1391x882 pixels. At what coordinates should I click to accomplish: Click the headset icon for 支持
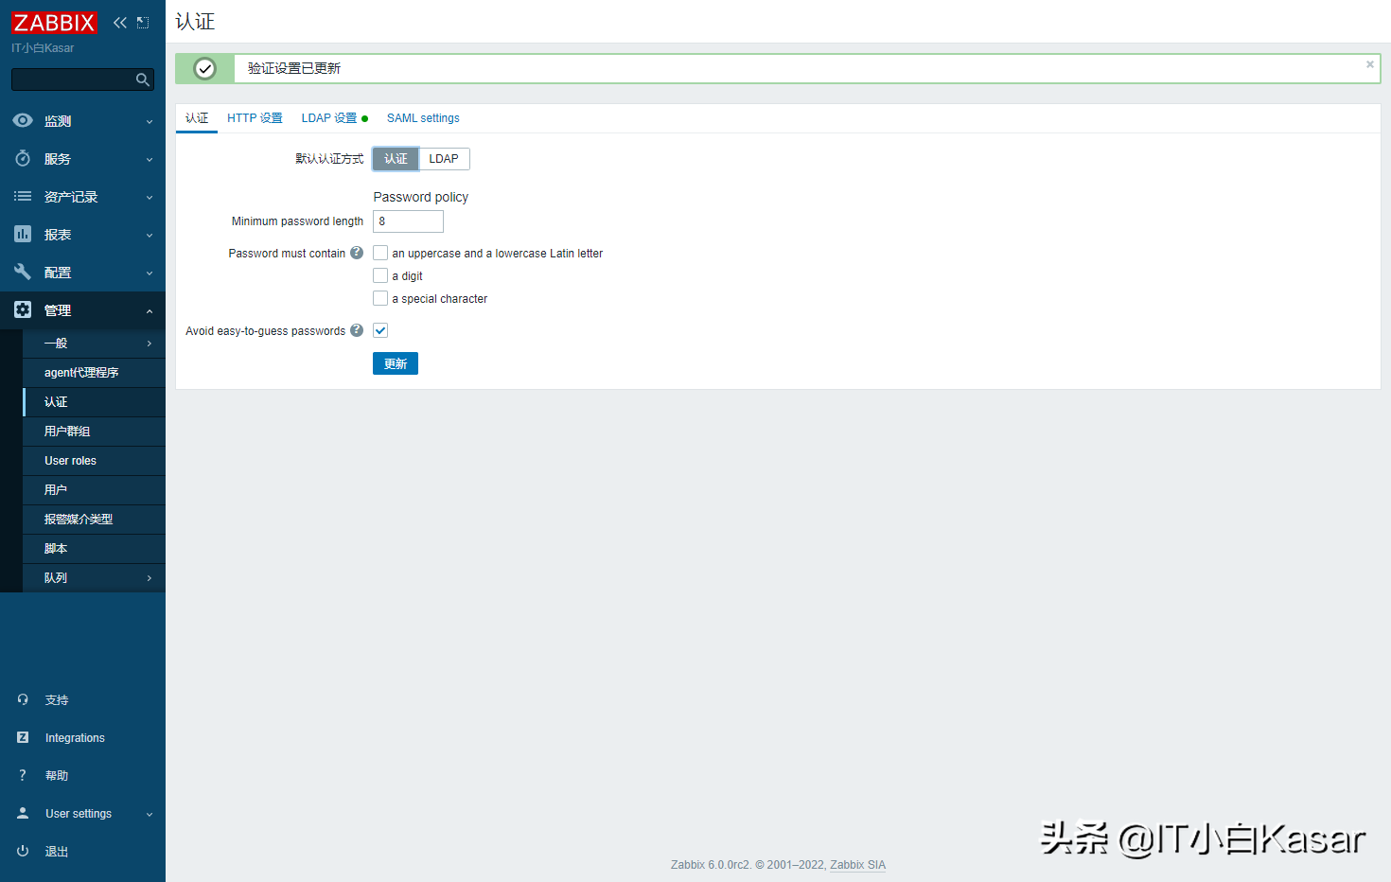pos(23,699)
